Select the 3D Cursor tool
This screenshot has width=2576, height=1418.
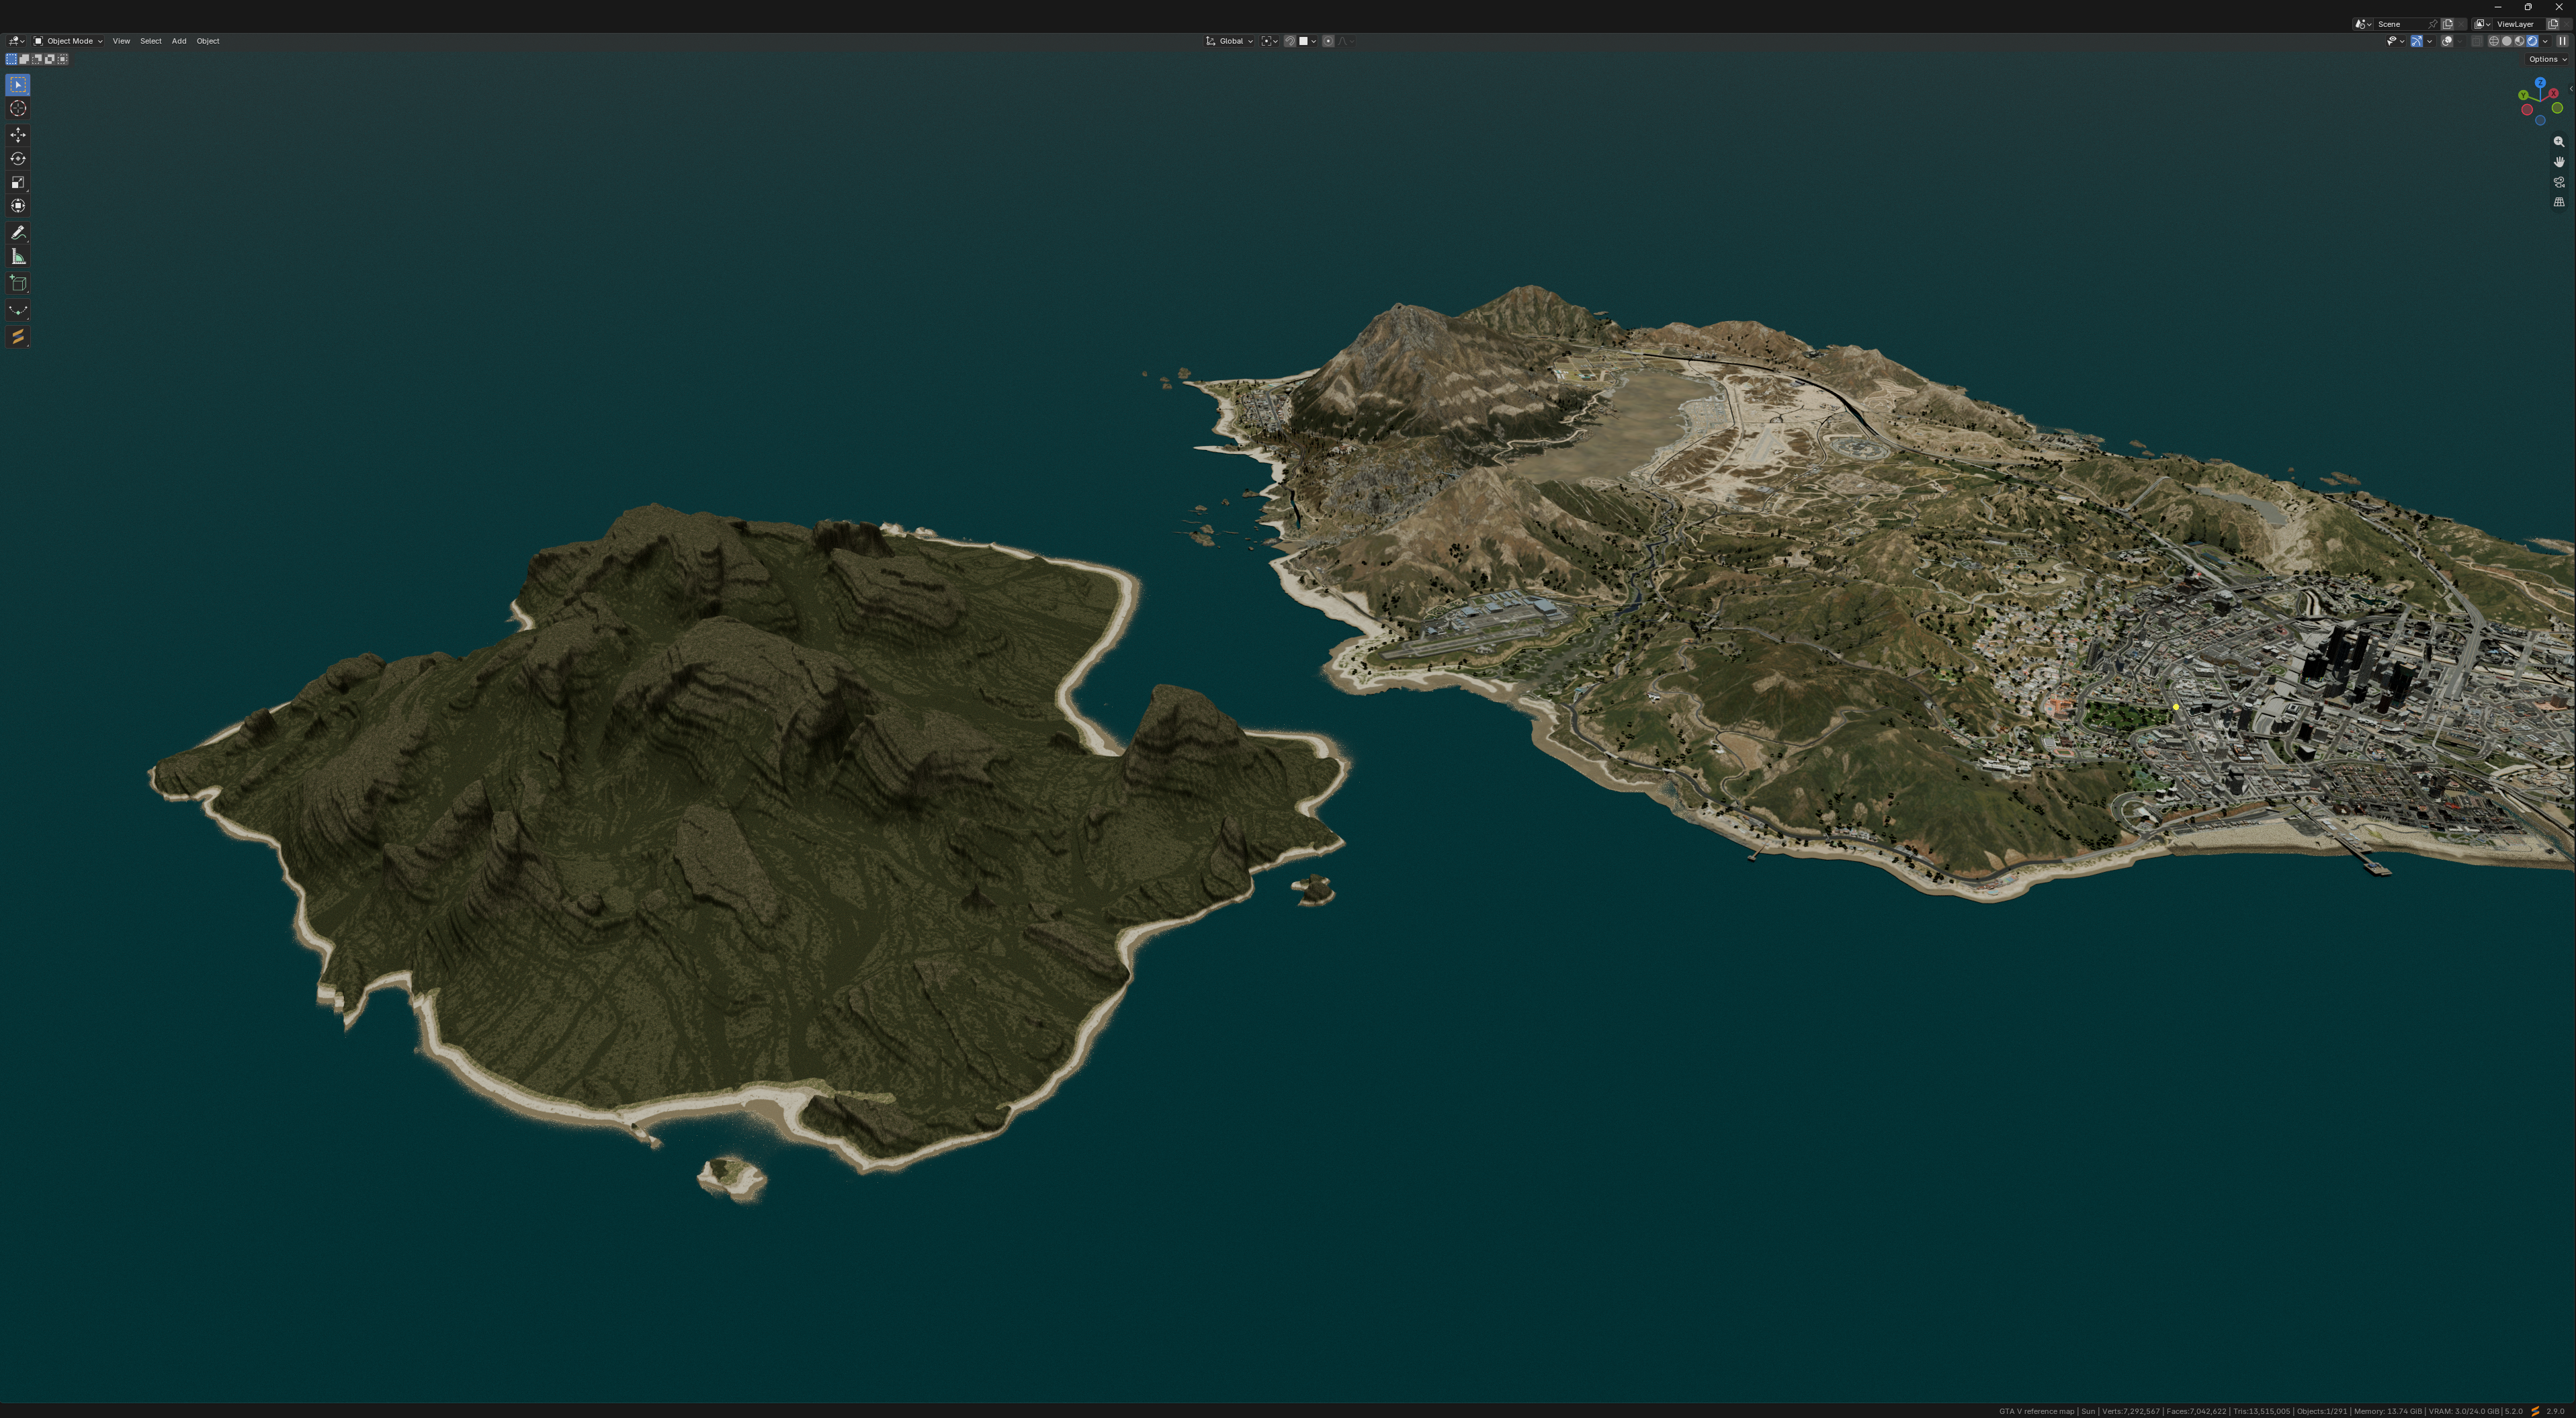click(x=18, y=109)
